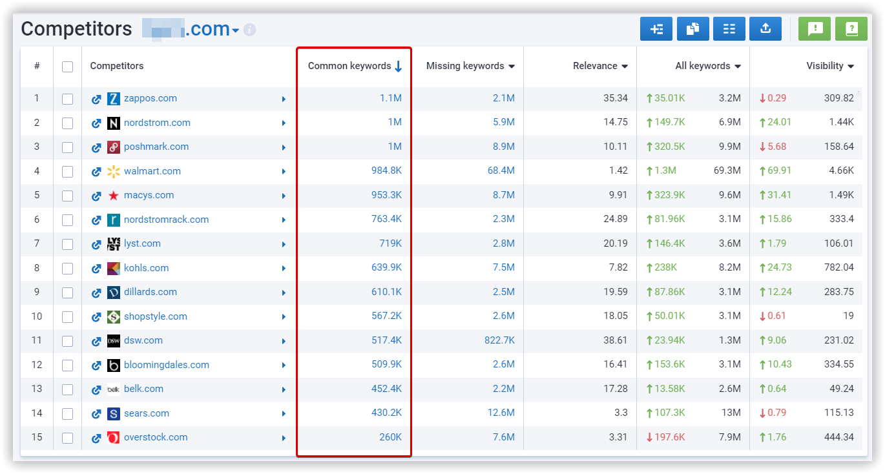Screen dimensions: 885x474
Task: Open the shopstyle.com competitor link
Action: click(156, 316)
